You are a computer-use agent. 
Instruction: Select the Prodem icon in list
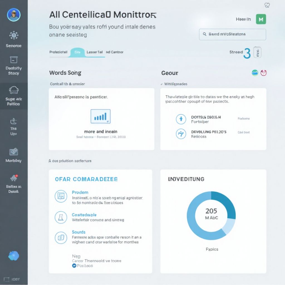coord(61,196)
